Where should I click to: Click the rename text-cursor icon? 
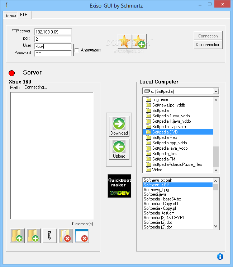click(x=49, y=236)
